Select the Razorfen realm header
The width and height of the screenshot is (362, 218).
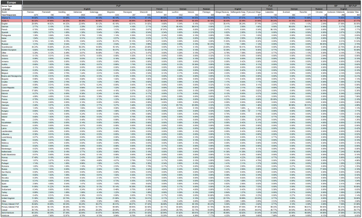click(x=303, y=12)
